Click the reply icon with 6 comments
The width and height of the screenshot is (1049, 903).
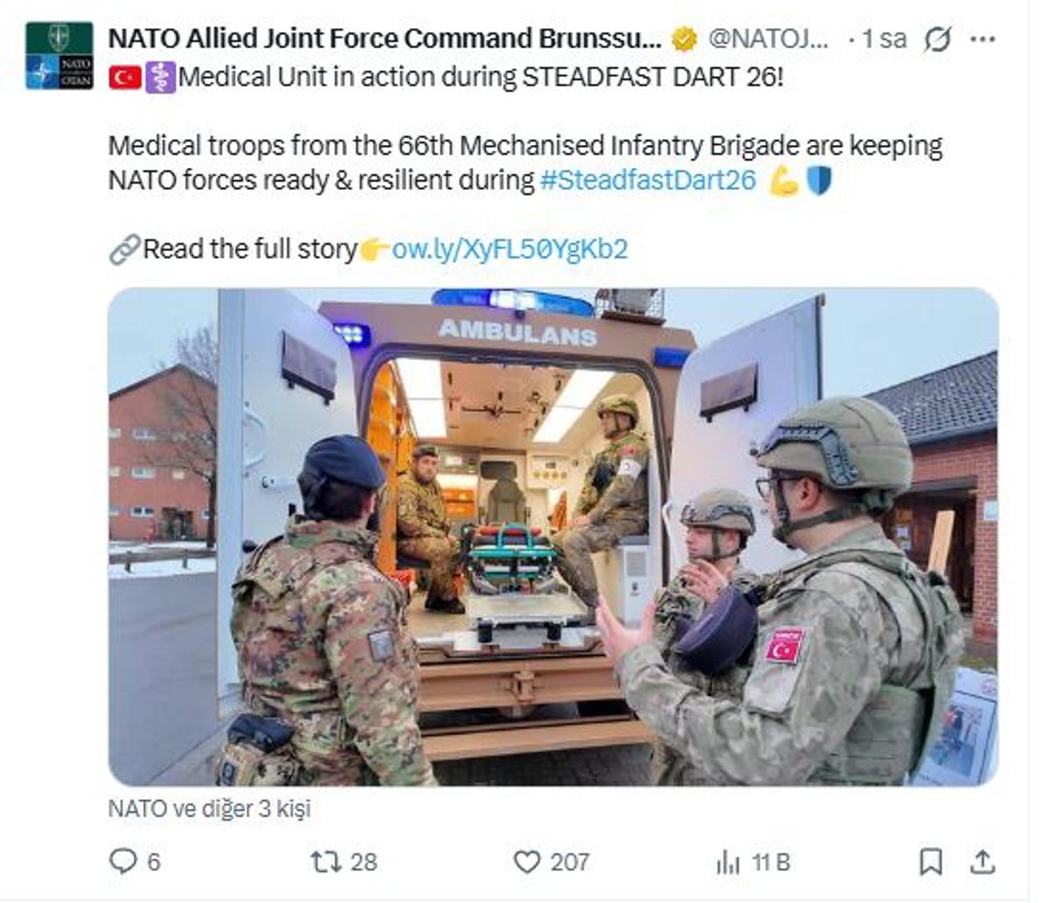(x=123, y=862)
